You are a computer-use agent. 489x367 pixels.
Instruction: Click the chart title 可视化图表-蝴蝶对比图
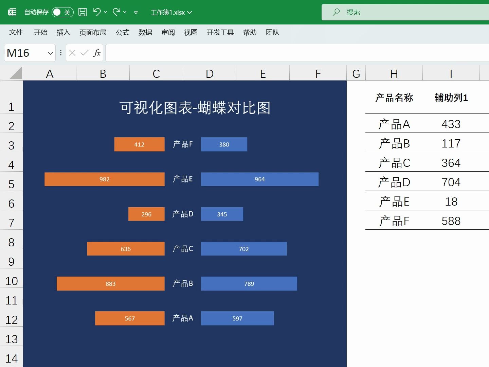(x=195, y=108)
